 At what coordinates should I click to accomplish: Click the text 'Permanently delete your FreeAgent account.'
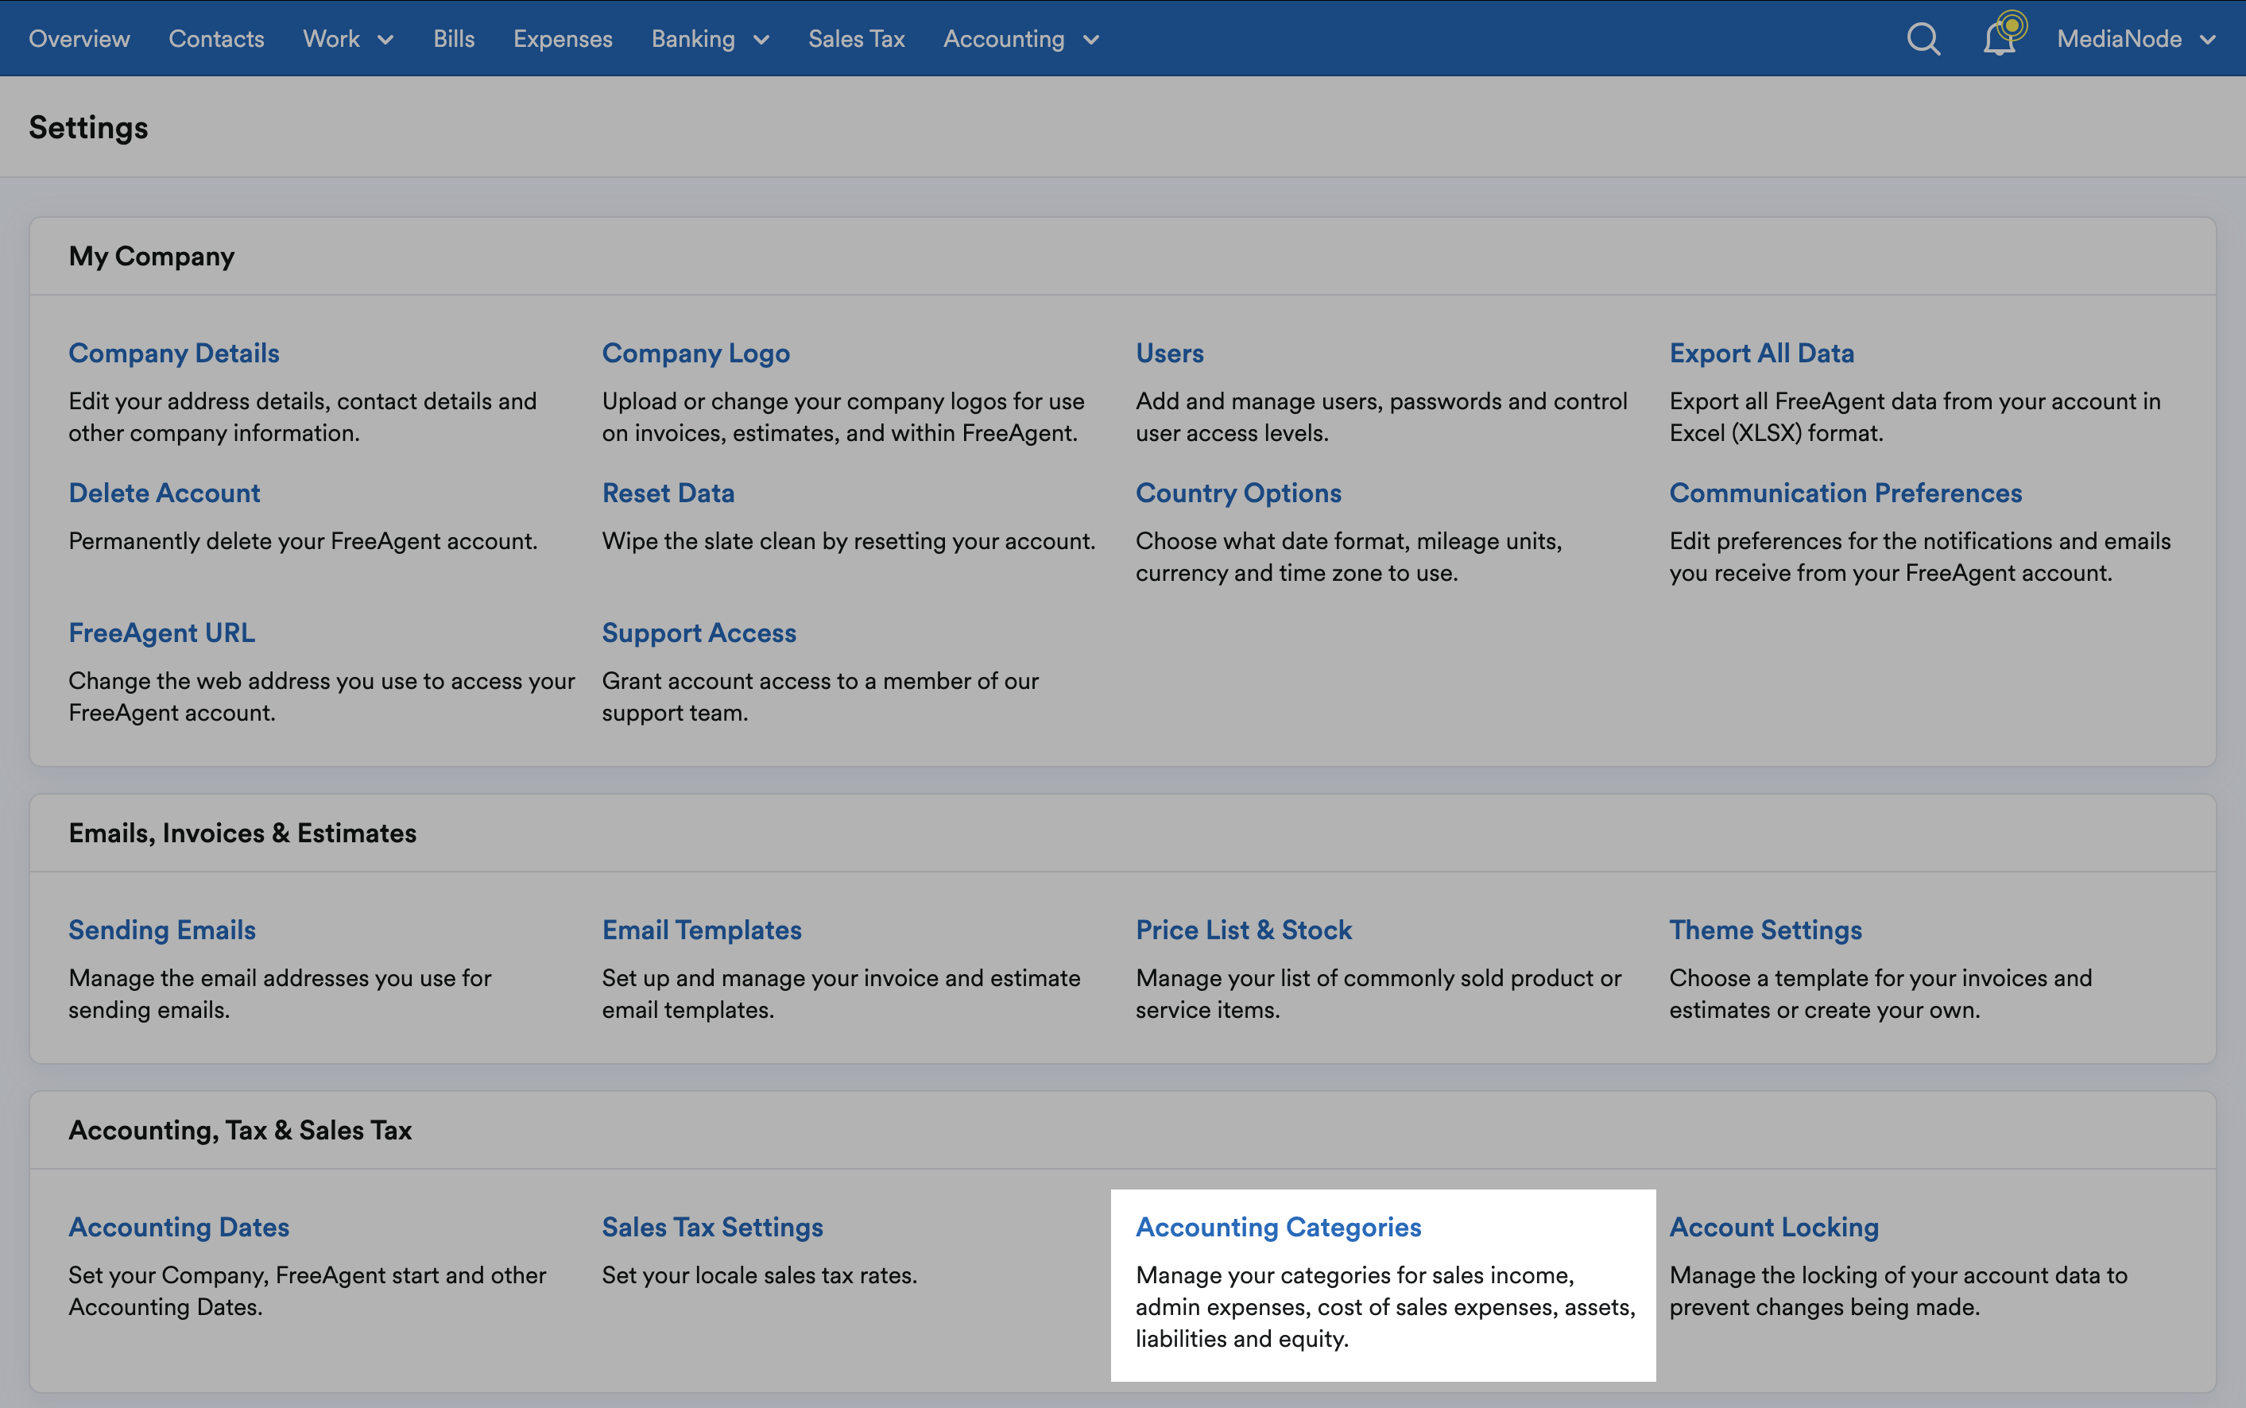click(x=303, y=541)
